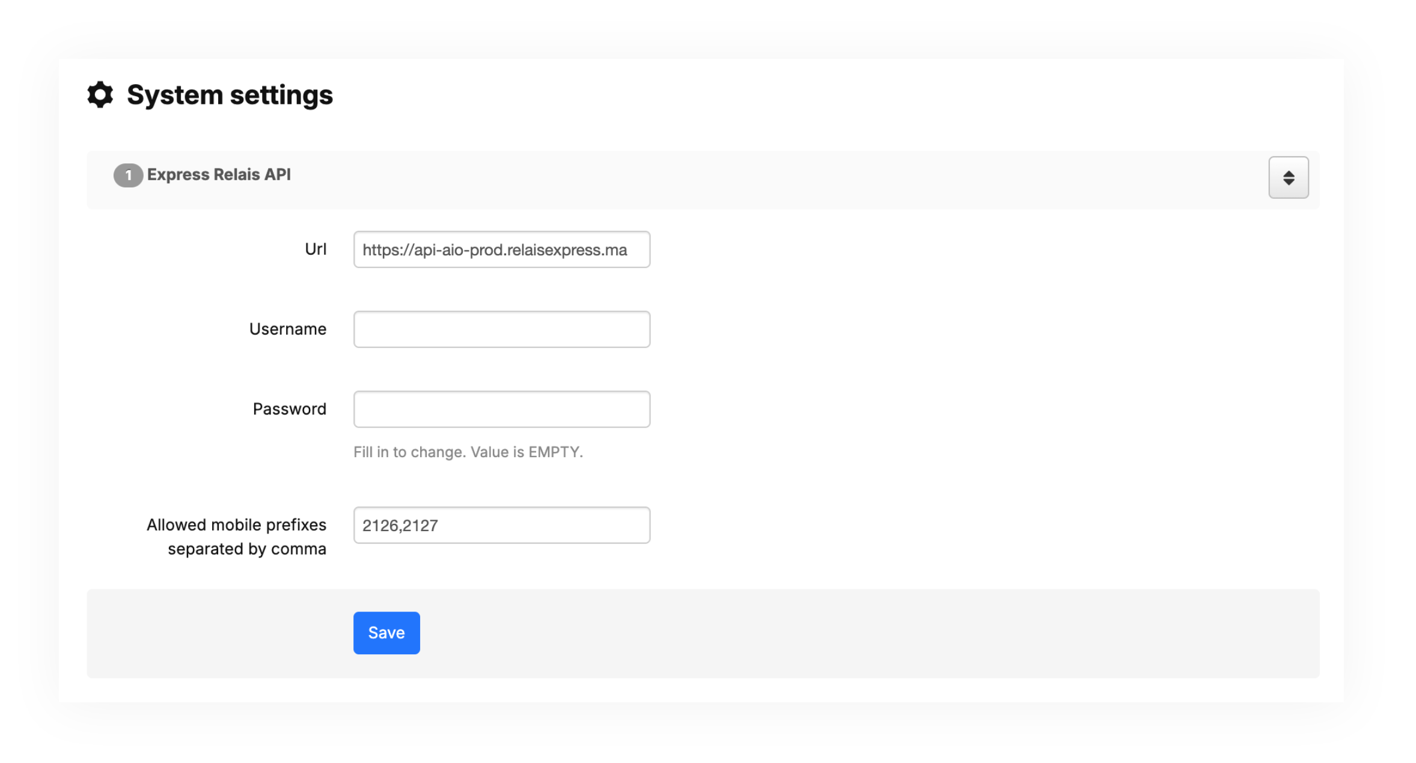Toggle the up-down arrow collapse button
The image size is (1416, 763).
coord(1288,178)
